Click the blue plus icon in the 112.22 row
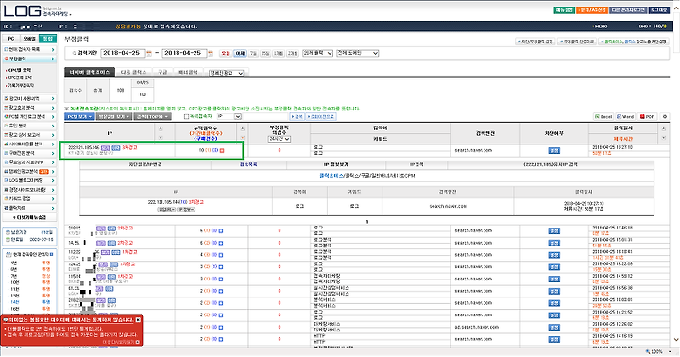Viewport: 680px width, 357px height. pos(221,255)
